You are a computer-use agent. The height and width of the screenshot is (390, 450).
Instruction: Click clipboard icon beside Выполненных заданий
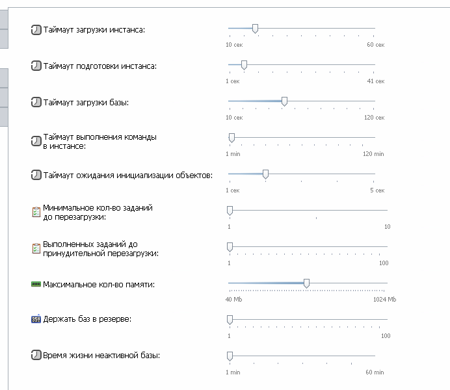tap(36, 248)
